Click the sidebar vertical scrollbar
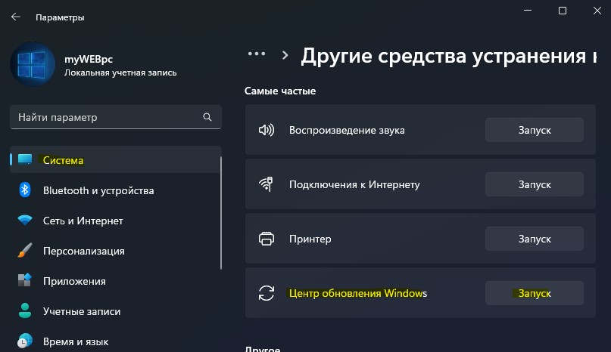 pos(221,213)
